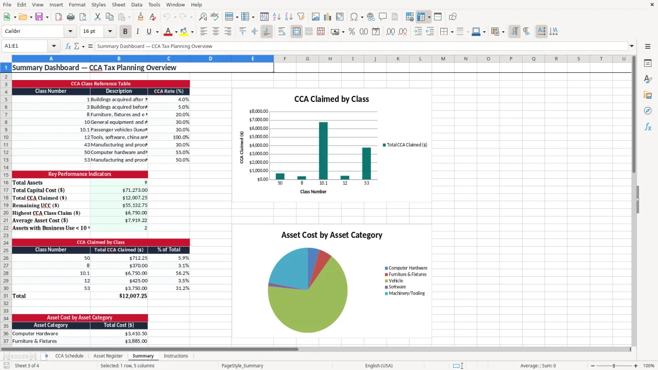The width and height of the screenshot is (658, 370).
Task: Toggle Merge and Center Cells
Action: coord(297,32)
